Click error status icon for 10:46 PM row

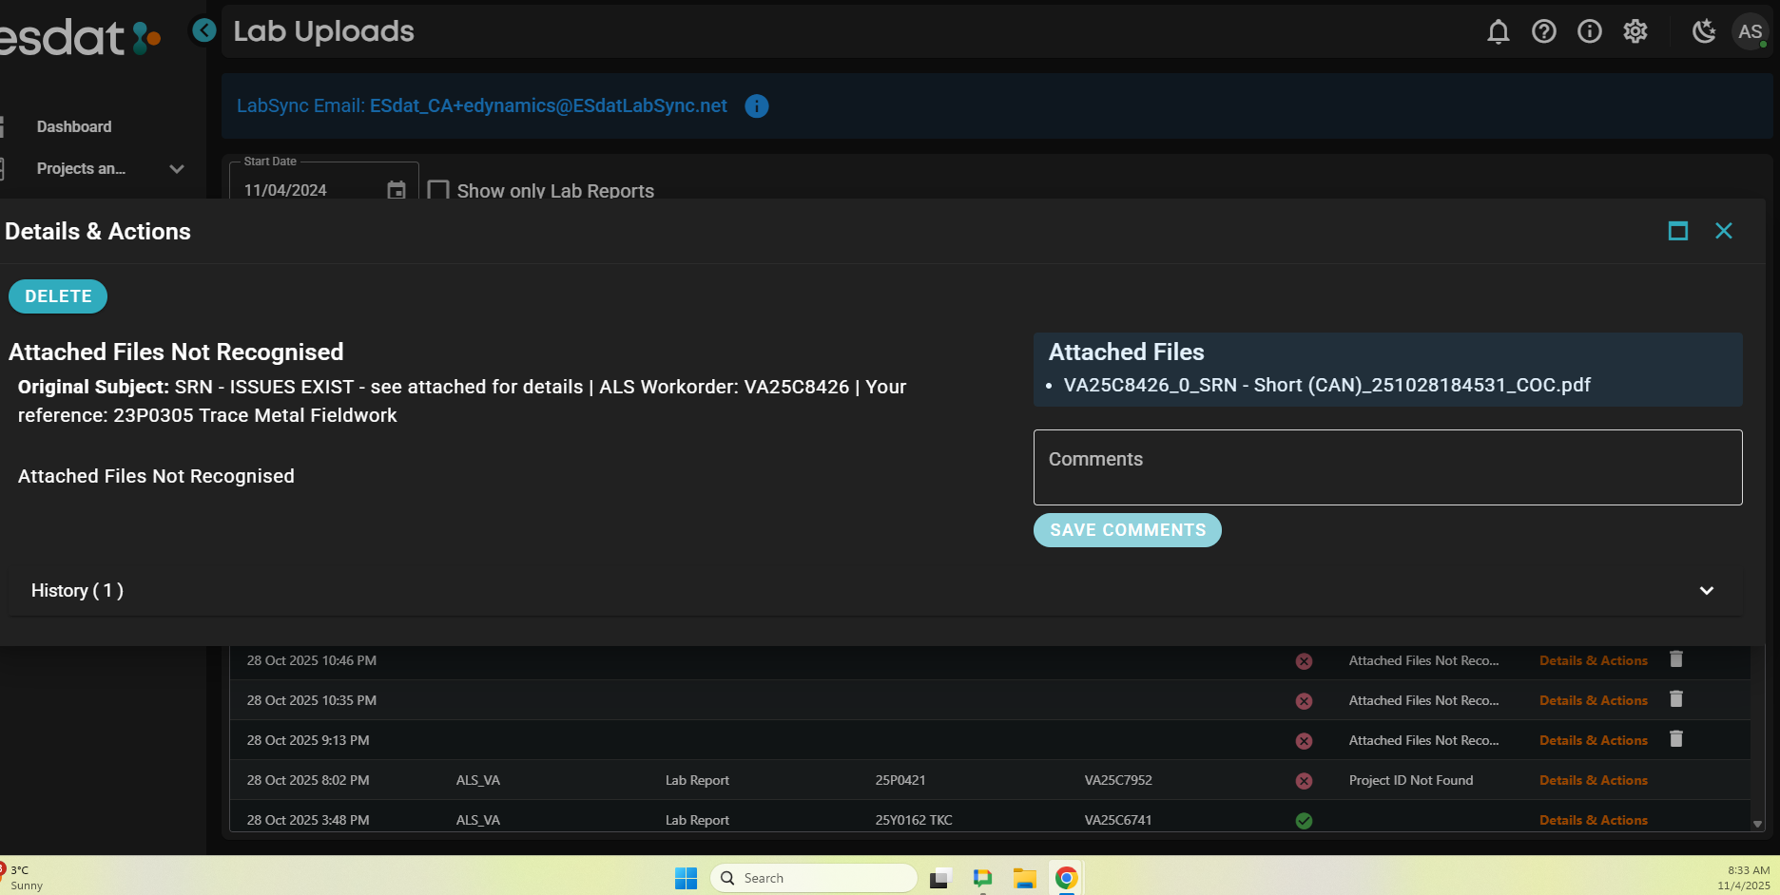(x=1304, y=661)
